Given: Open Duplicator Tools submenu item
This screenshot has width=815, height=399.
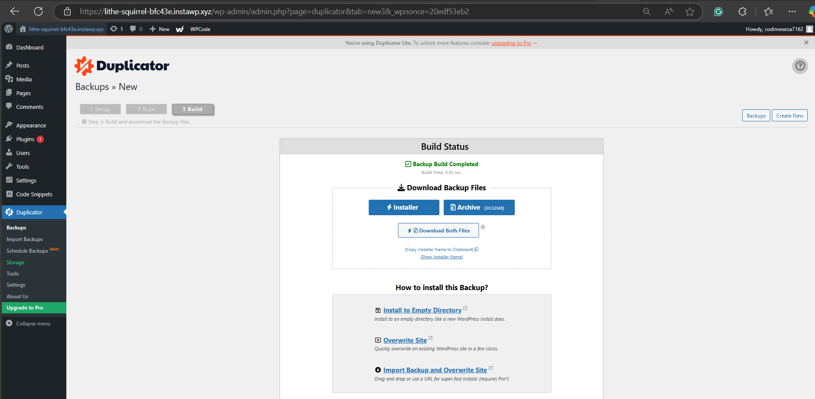Looking at the screenshot, I should click(x=12, y=274).
